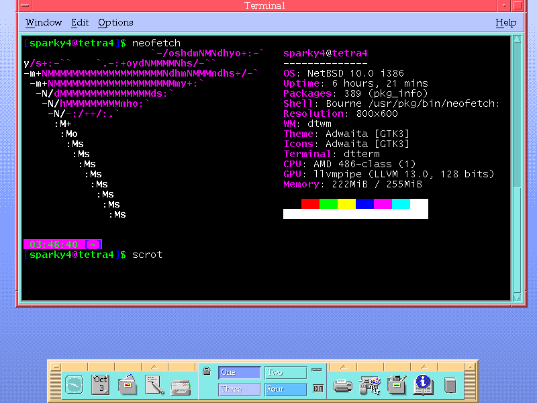This screenshot has width=537, height=403.
Task: Expand the subpanel arrow above Text Editor
Action: click(x=154, y=366)
